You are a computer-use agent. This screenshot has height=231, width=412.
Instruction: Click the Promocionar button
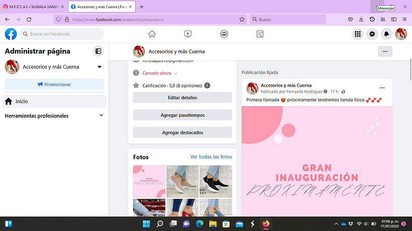54,84
